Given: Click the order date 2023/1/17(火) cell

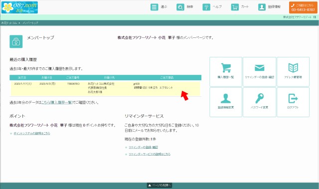Looking at the screenshot, I should coord(23,84).
